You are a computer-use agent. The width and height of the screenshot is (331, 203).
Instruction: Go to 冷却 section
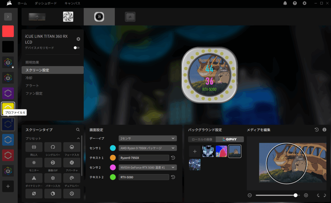53,78
